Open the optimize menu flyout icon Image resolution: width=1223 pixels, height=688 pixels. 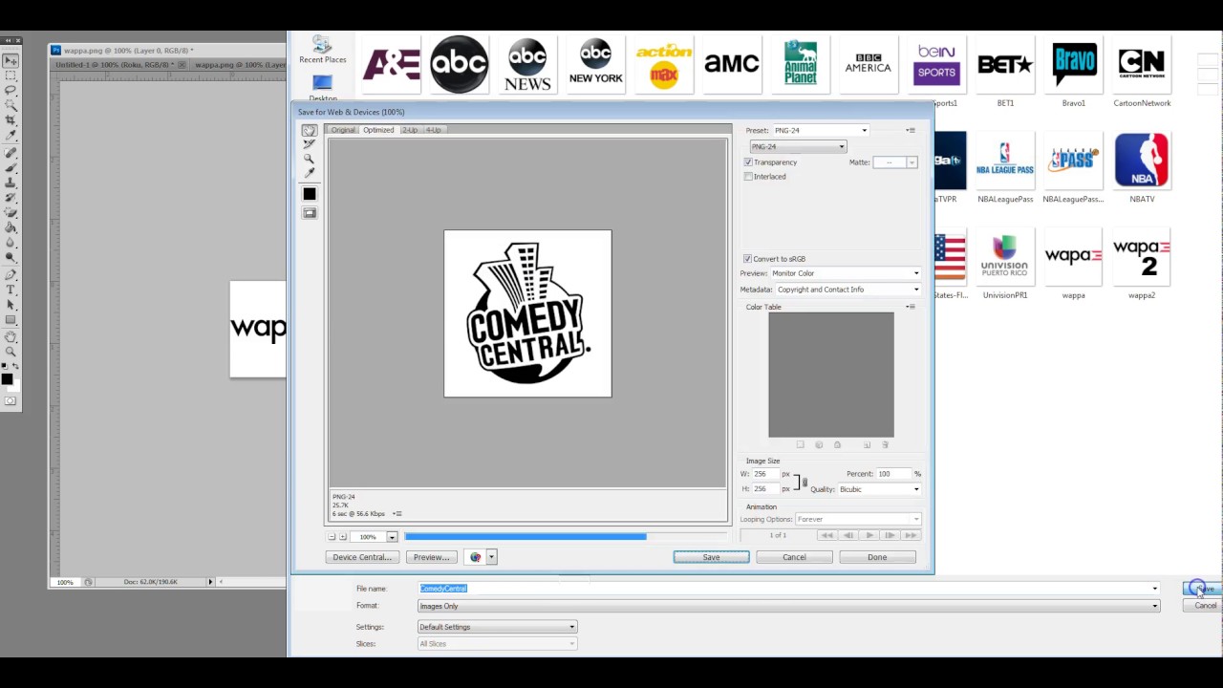911,130
